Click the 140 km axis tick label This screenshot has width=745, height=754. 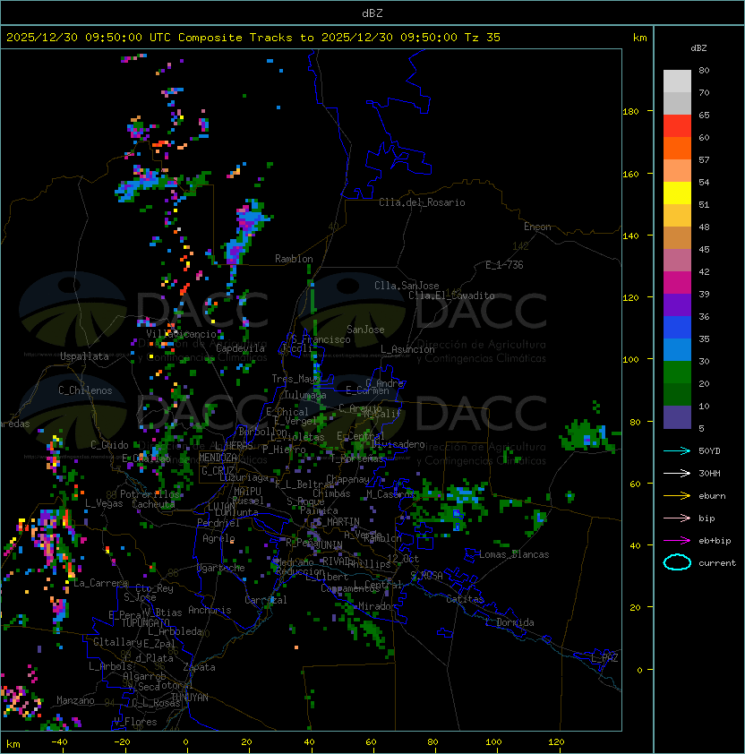pos(630,236)
